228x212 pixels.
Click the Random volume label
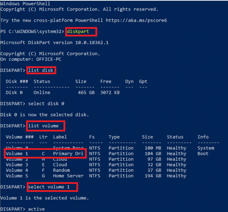tap(62, 170)
